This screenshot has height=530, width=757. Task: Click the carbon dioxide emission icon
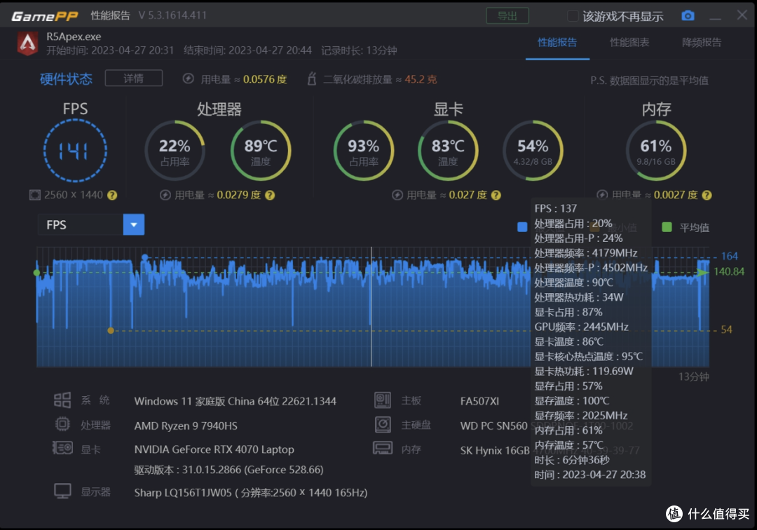tap(312, 79)
